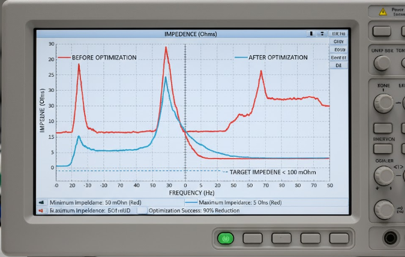Screen dimensions: 405x257
Task: Select the top side-menu button above GI0Y
Action: (338, 34)
